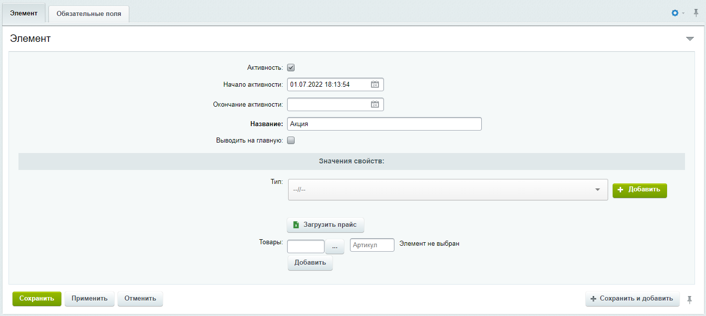706x316 pixels.
Task: Click into the Артикул input field
Action: (372, 245)
